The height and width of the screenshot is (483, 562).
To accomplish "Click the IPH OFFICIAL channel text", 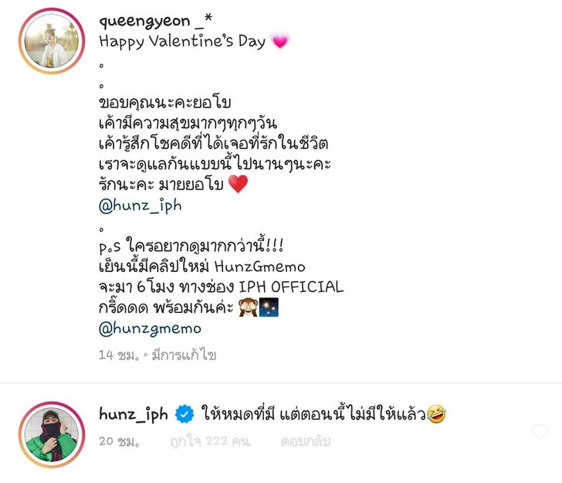I will point(291,287).
